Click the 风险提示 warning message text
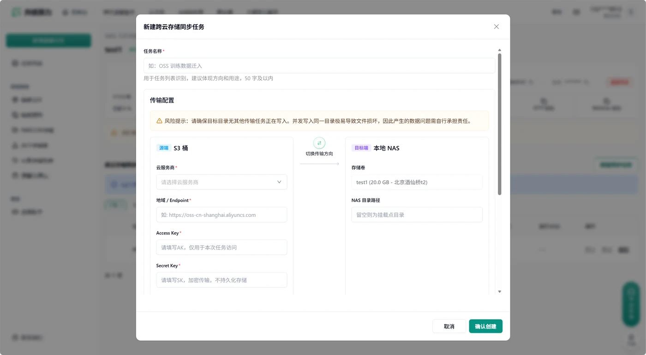This screenshot has height=355, width=646. tap(318, 121)
